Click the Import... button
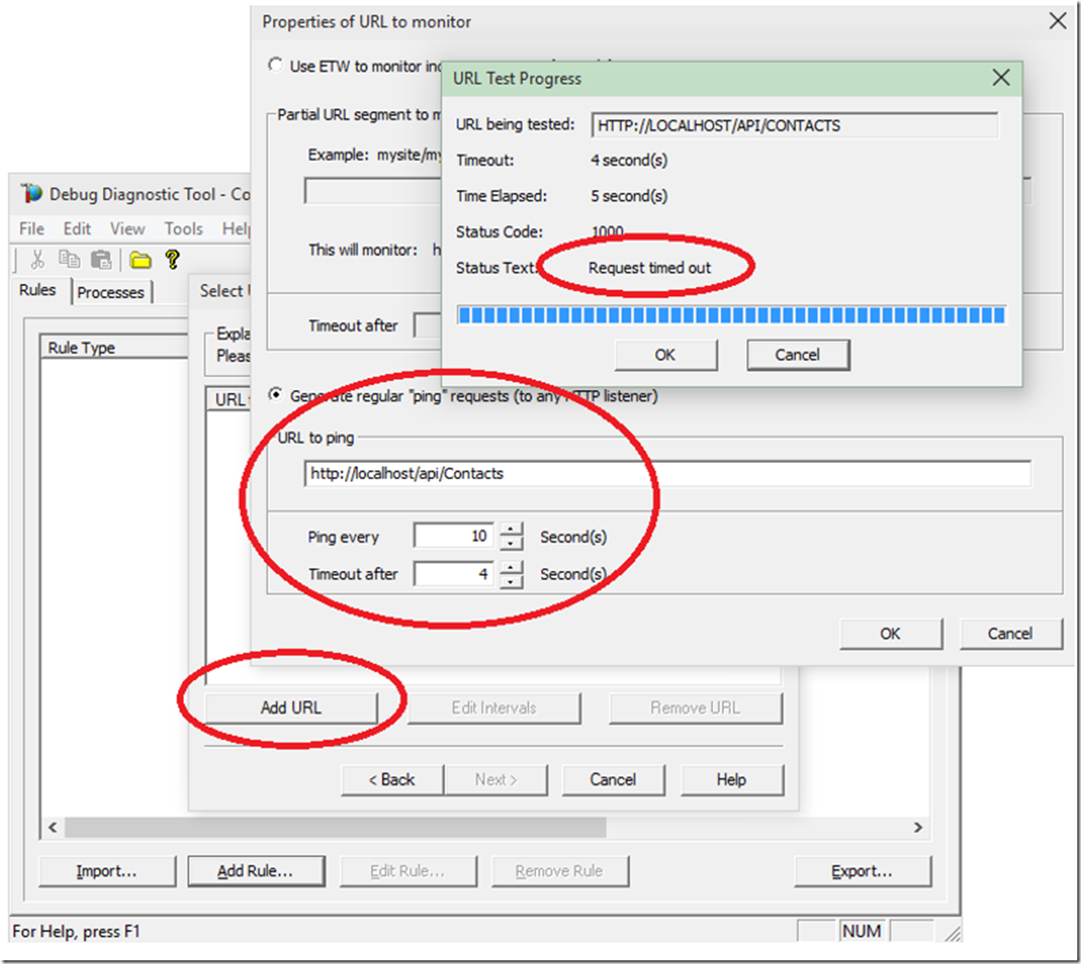This screenshot has width=1081, height=964. click(x=107, y=871)
